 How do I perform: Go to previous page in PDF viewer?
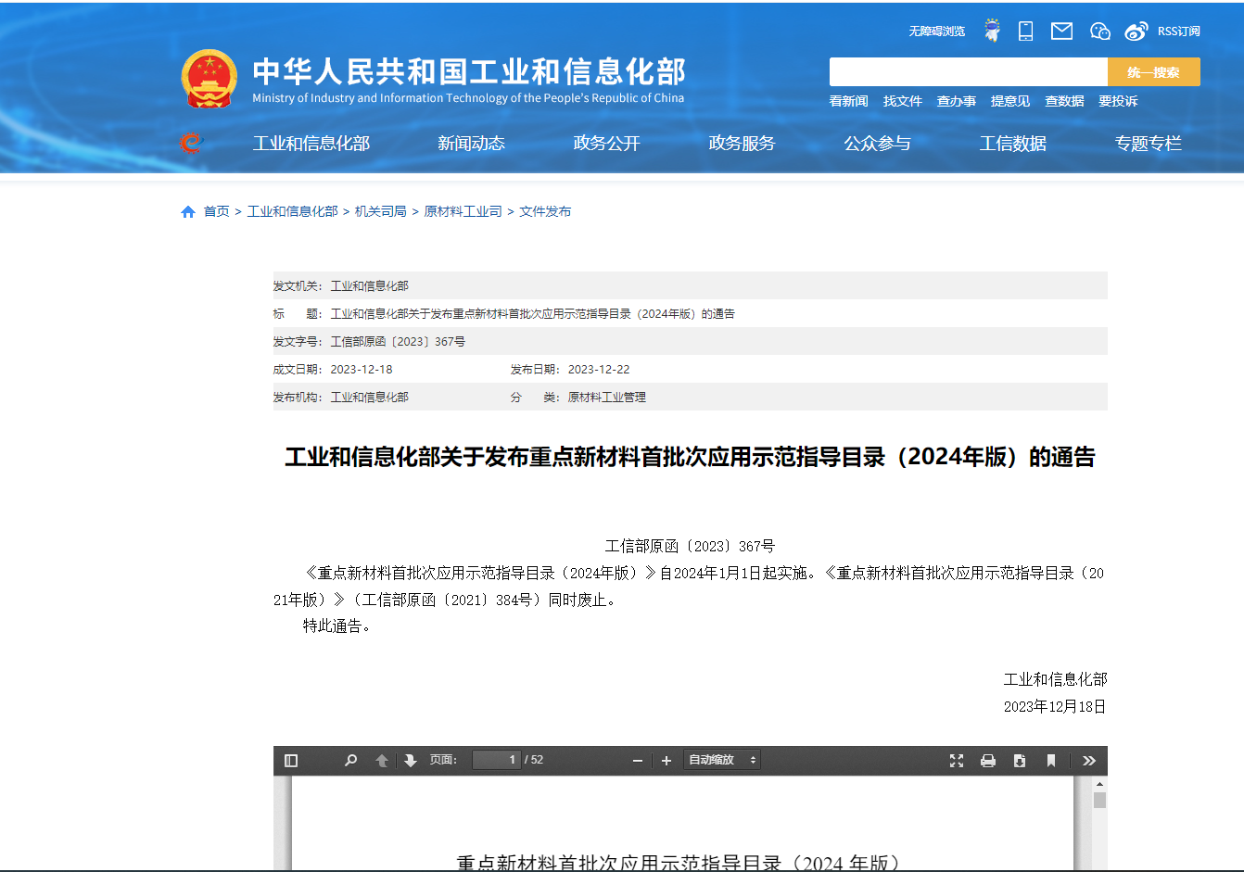coord(382,761)
